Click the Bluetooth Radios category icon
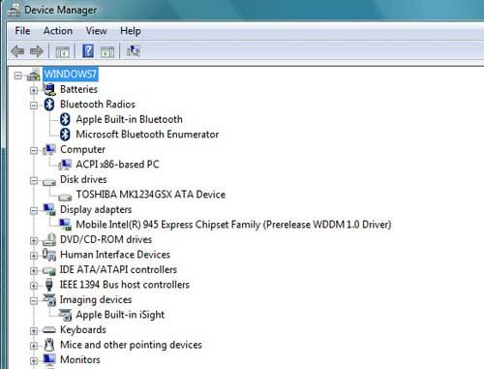The width and height of the screenshot is (484, 369). [49, 105]
